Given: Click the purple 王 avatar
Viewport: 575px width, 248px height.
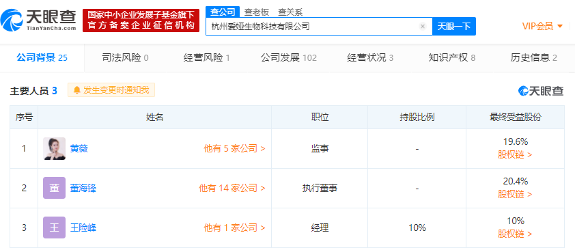Looking at the screenshot, I should coord(54,228).
